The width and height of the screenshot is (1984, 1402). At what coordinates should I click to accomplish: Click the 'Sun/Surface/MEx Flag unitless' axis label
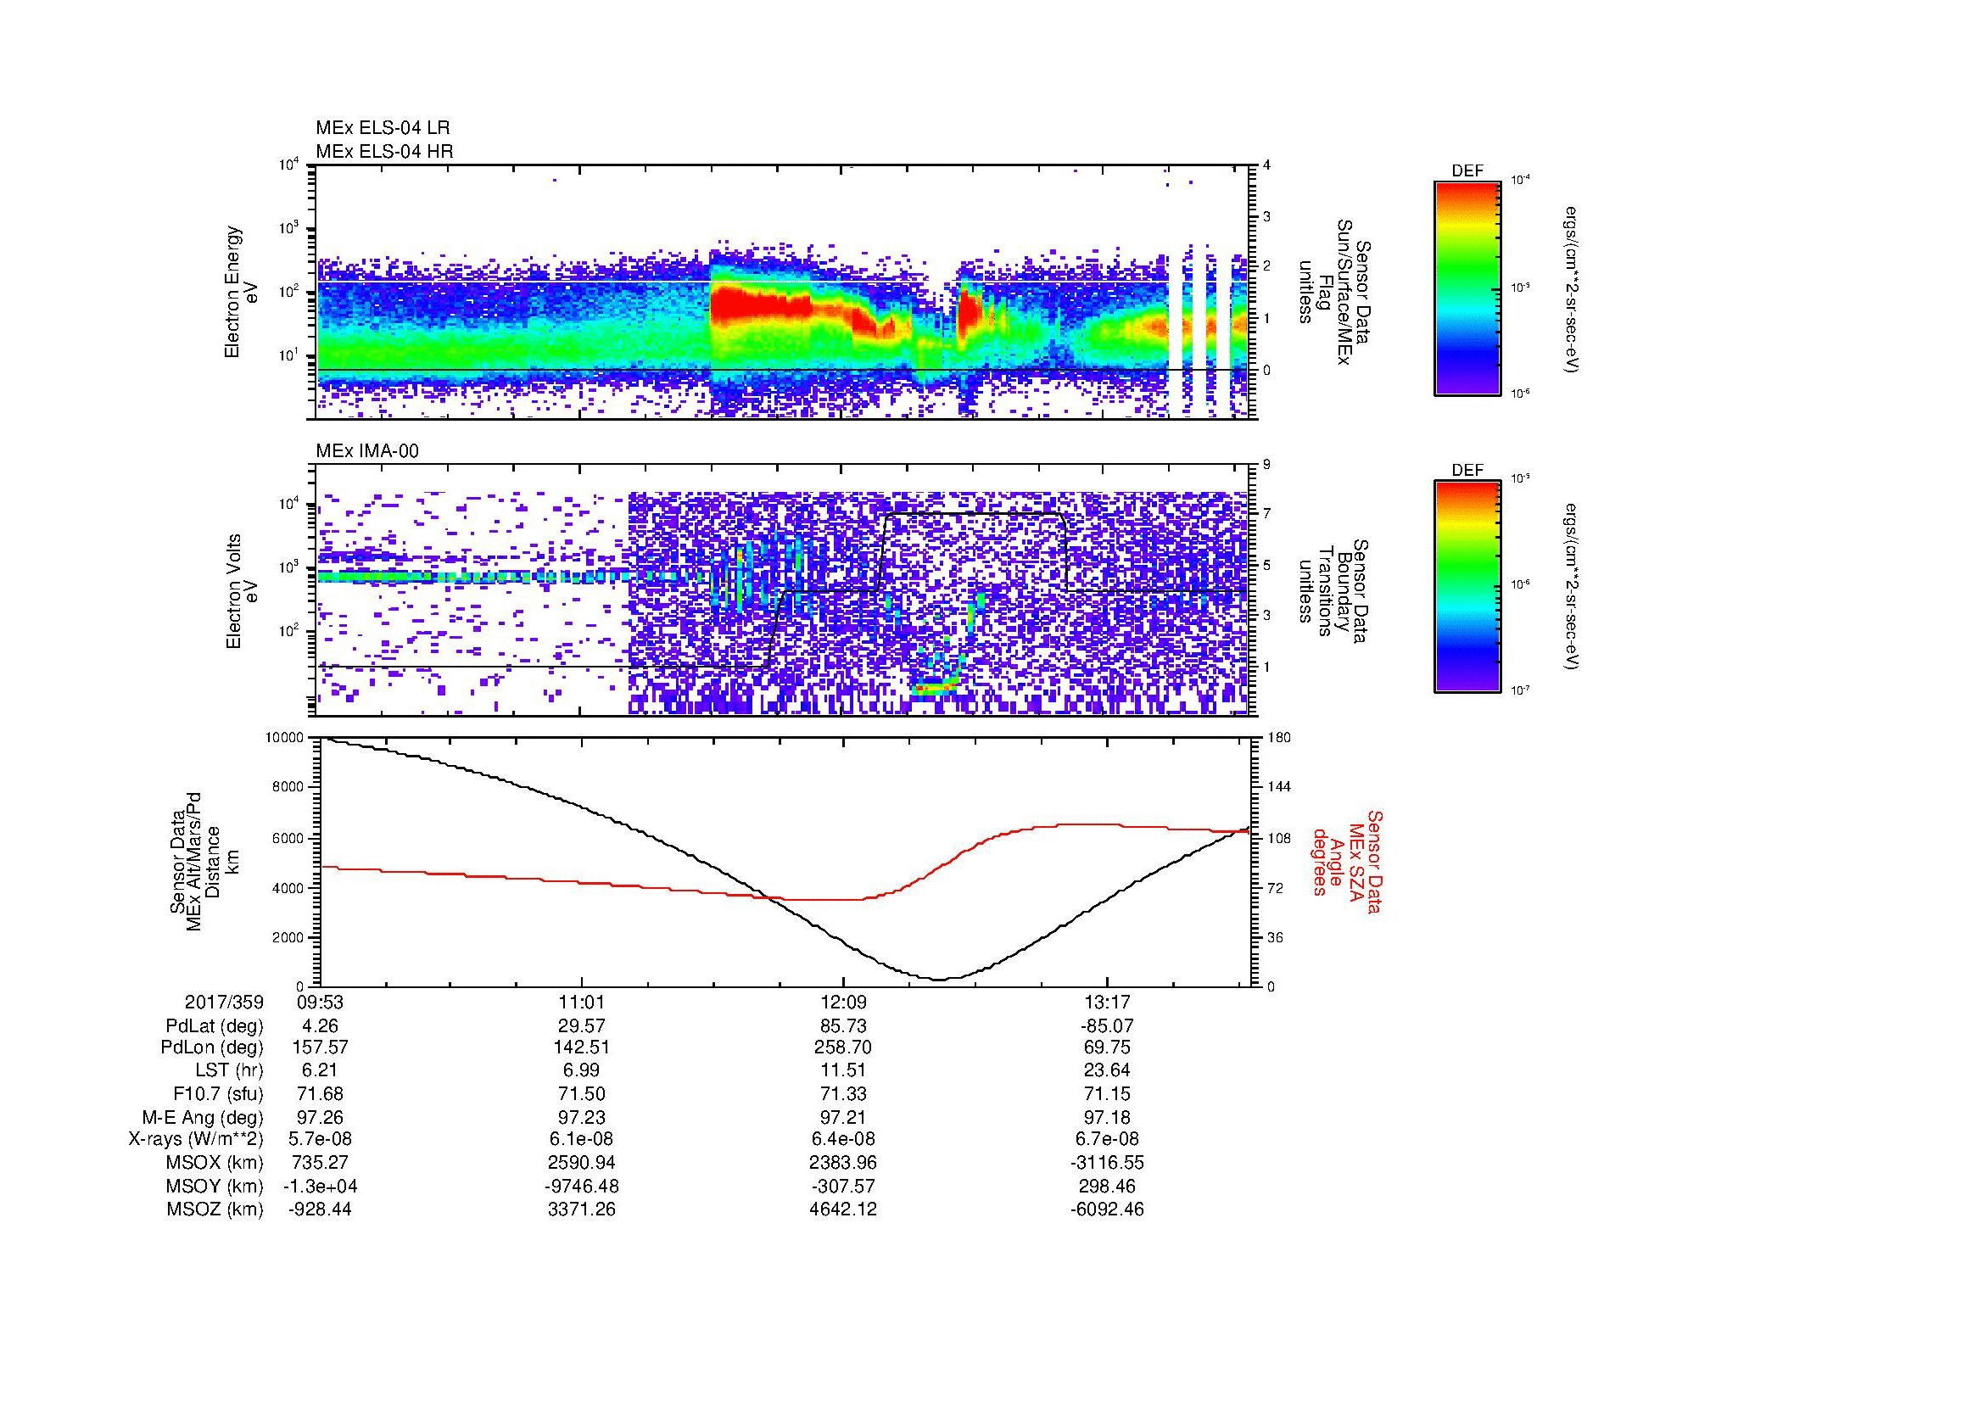point(1335,292)
